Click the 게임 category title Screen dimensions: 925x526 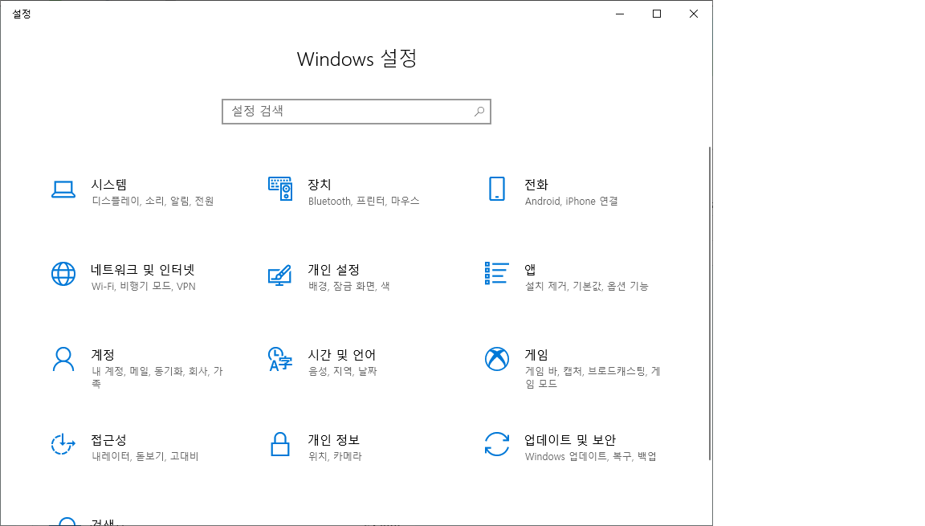(x=536, y=354)
